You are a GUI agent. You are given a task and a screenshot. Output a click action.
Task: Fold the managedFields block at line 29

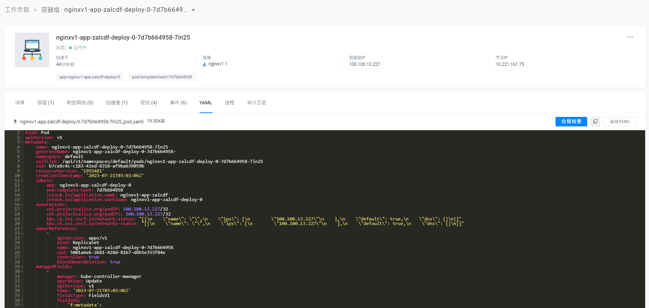pos(22,267)
